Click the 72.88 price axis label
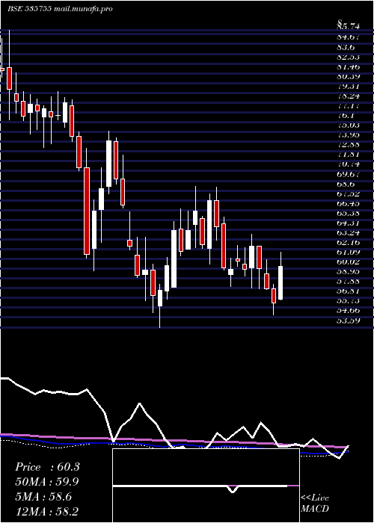374x523 pixels. tap(349, 145)
